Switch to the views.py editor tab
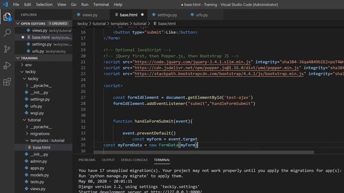 [x=91, y=14]
